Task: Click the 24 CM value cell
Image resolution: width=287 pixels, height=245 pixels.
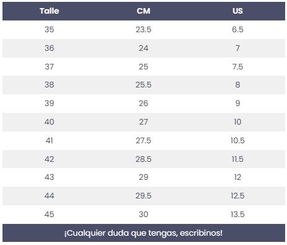Action: pos(143,48)
